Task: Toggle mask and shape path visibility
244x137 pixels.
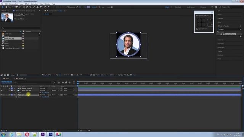Action: point(60,75)
